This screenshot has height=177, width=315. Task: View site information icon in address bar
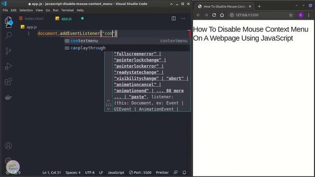pos(232,15)
